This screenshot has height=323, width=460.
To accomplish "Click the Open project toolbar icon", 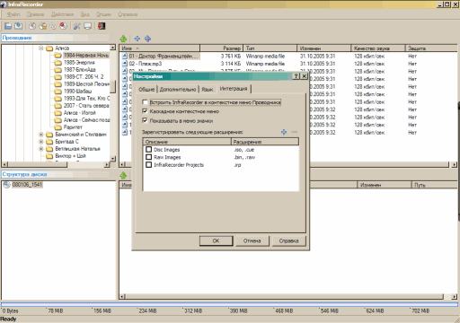I will tap(8, 26).
